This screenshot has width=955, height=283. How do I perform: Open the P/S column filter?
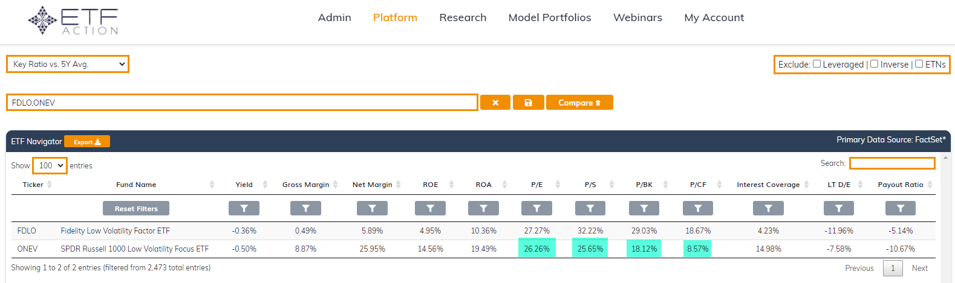coord(590,208)
